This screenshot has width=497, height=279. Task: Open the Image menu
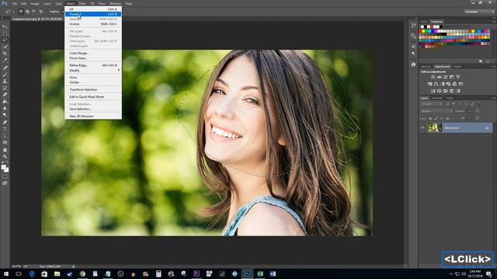click(x=35, y=3)
